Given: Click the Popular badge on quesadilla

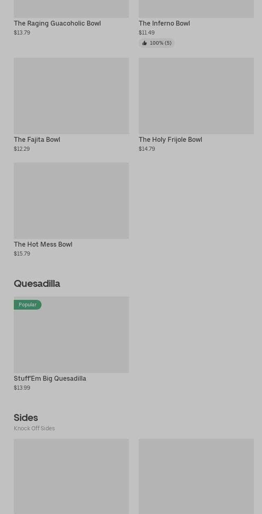Looking at the screenshot, I should 28,305.
